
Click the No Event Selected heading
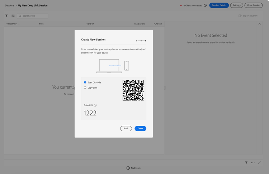pyautogui.click(x=211, y=35)
